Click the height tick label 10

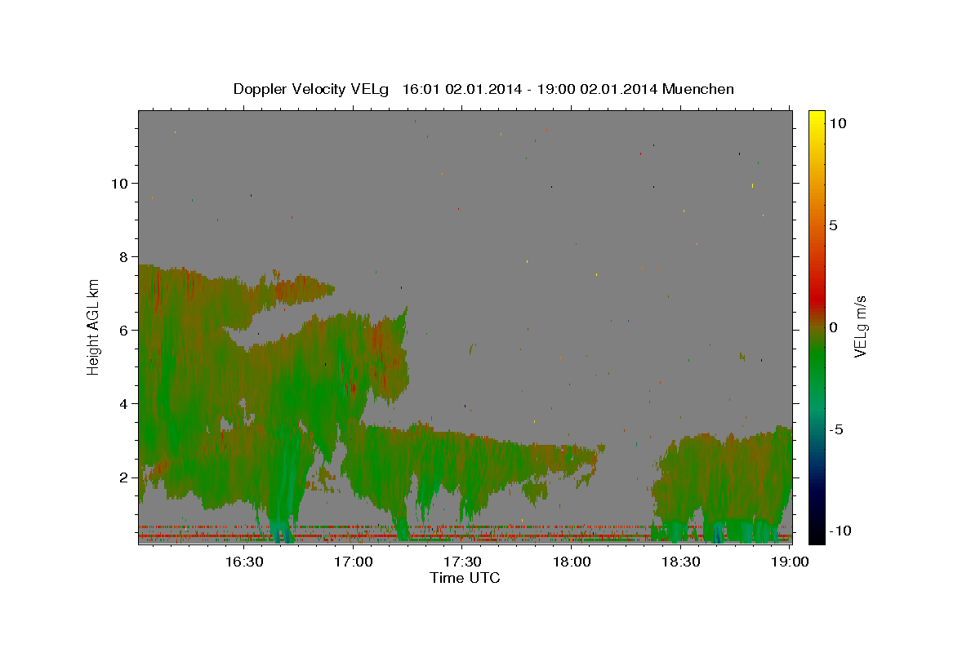pyautogui.click(x=119, y=183)
